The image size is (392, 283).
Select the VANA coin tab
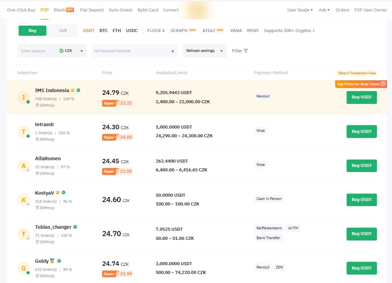[x=236, y=30]
